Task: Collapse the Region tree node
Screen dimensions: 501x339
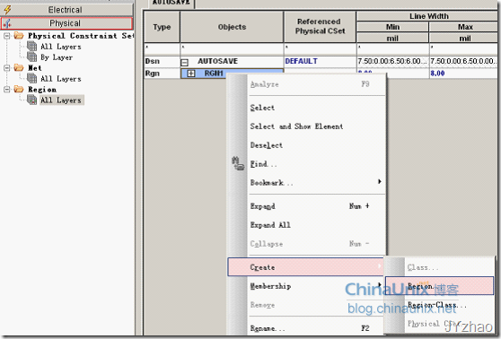Action: (x=6, y=90)
